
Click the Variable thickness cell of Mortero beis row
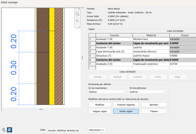point(183,39)
